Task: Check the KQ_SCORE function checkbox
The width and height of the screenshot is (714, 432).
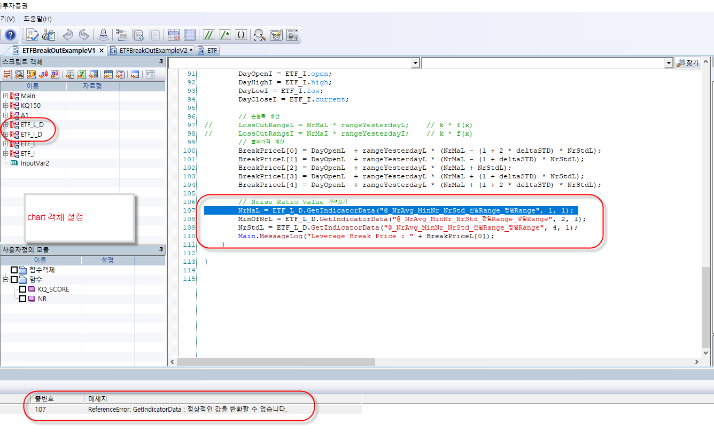Action: [x=22, y=289]
